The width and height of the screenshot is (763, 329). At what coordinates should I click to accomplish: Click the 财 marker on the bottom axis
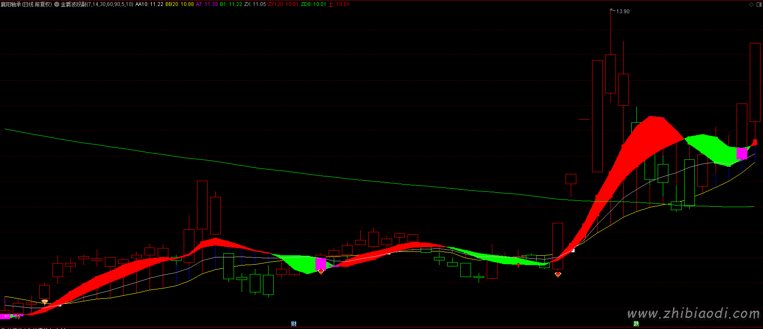pyautogui.click(x=294, y=324)
